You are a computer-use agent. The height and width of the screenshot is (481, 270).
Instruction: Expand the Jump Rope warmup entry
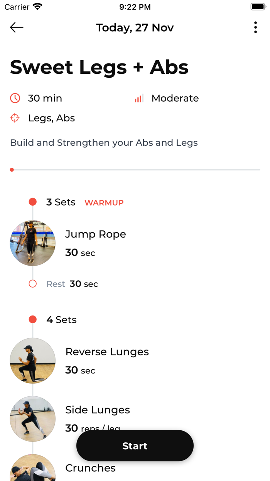[95, 234]
